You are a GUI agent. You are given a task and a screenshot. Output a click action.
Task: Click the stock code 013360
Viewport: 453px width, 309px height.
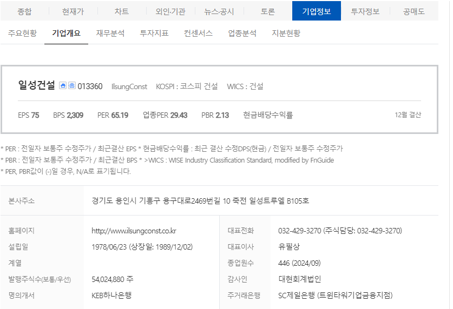(x=90, y=86)
